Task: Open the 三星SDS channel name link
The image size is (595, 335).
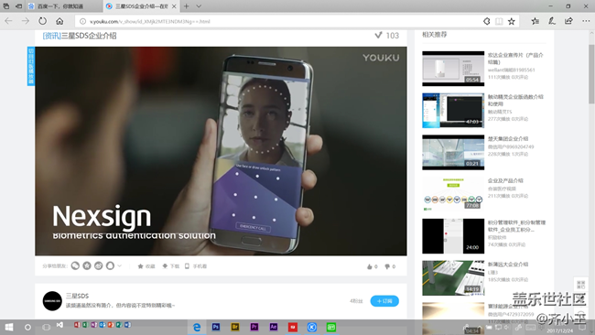Action: (x=78, y=296)
